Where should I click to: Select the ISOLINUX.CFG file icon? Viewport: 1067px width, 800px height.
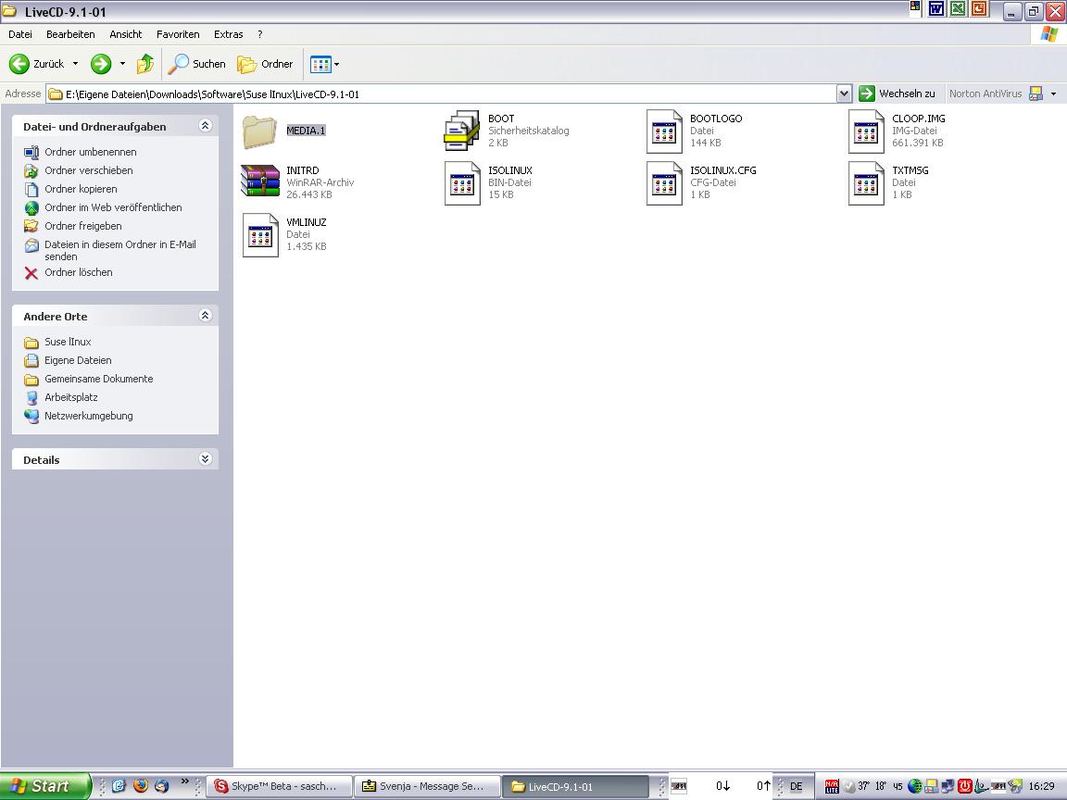point(664,183)
